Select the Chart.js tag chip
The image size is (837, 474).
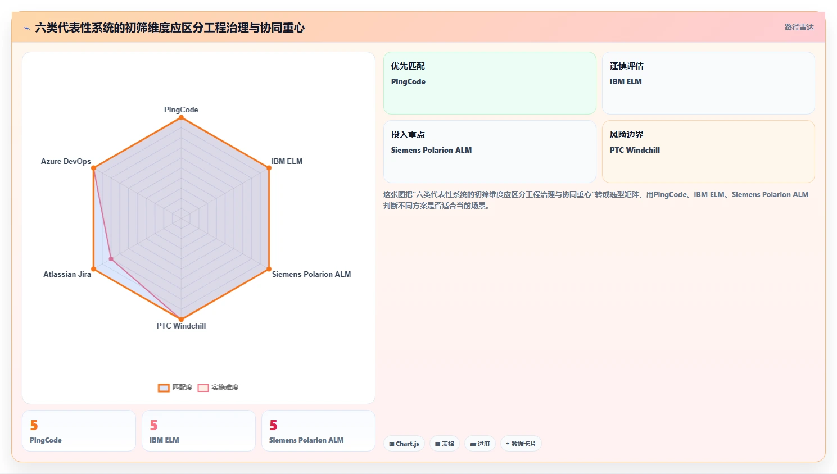[404, 444]
